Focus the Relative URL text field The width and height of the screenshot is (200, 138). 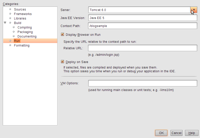click(142, 48)
